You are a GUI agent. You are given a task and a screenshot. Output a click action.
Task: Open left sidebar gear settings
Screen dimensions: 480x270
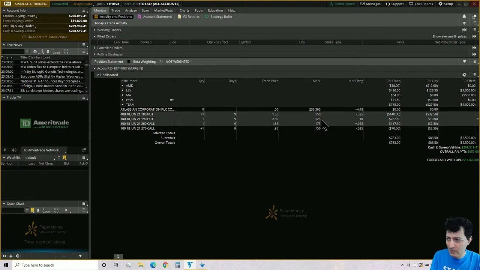pyautogui.click(x=17, y=256)
